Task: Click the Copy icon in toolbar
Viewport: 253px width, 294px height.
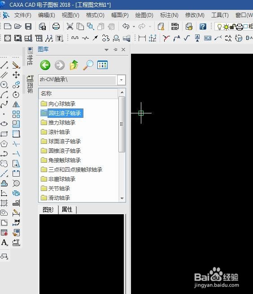Action: (x=80, y=26)
